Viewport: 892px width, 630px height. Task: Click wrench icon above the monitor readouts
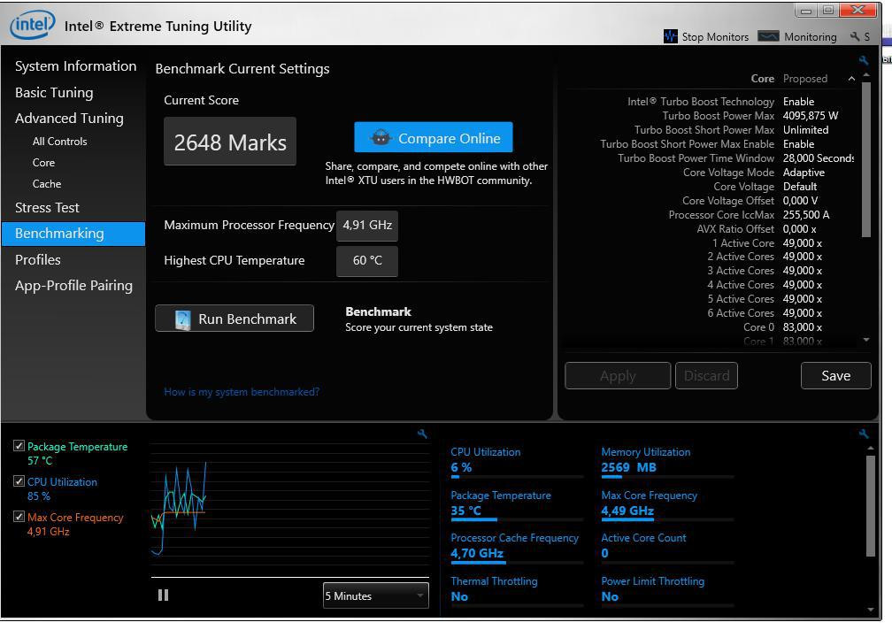click(x=864, y=434)
